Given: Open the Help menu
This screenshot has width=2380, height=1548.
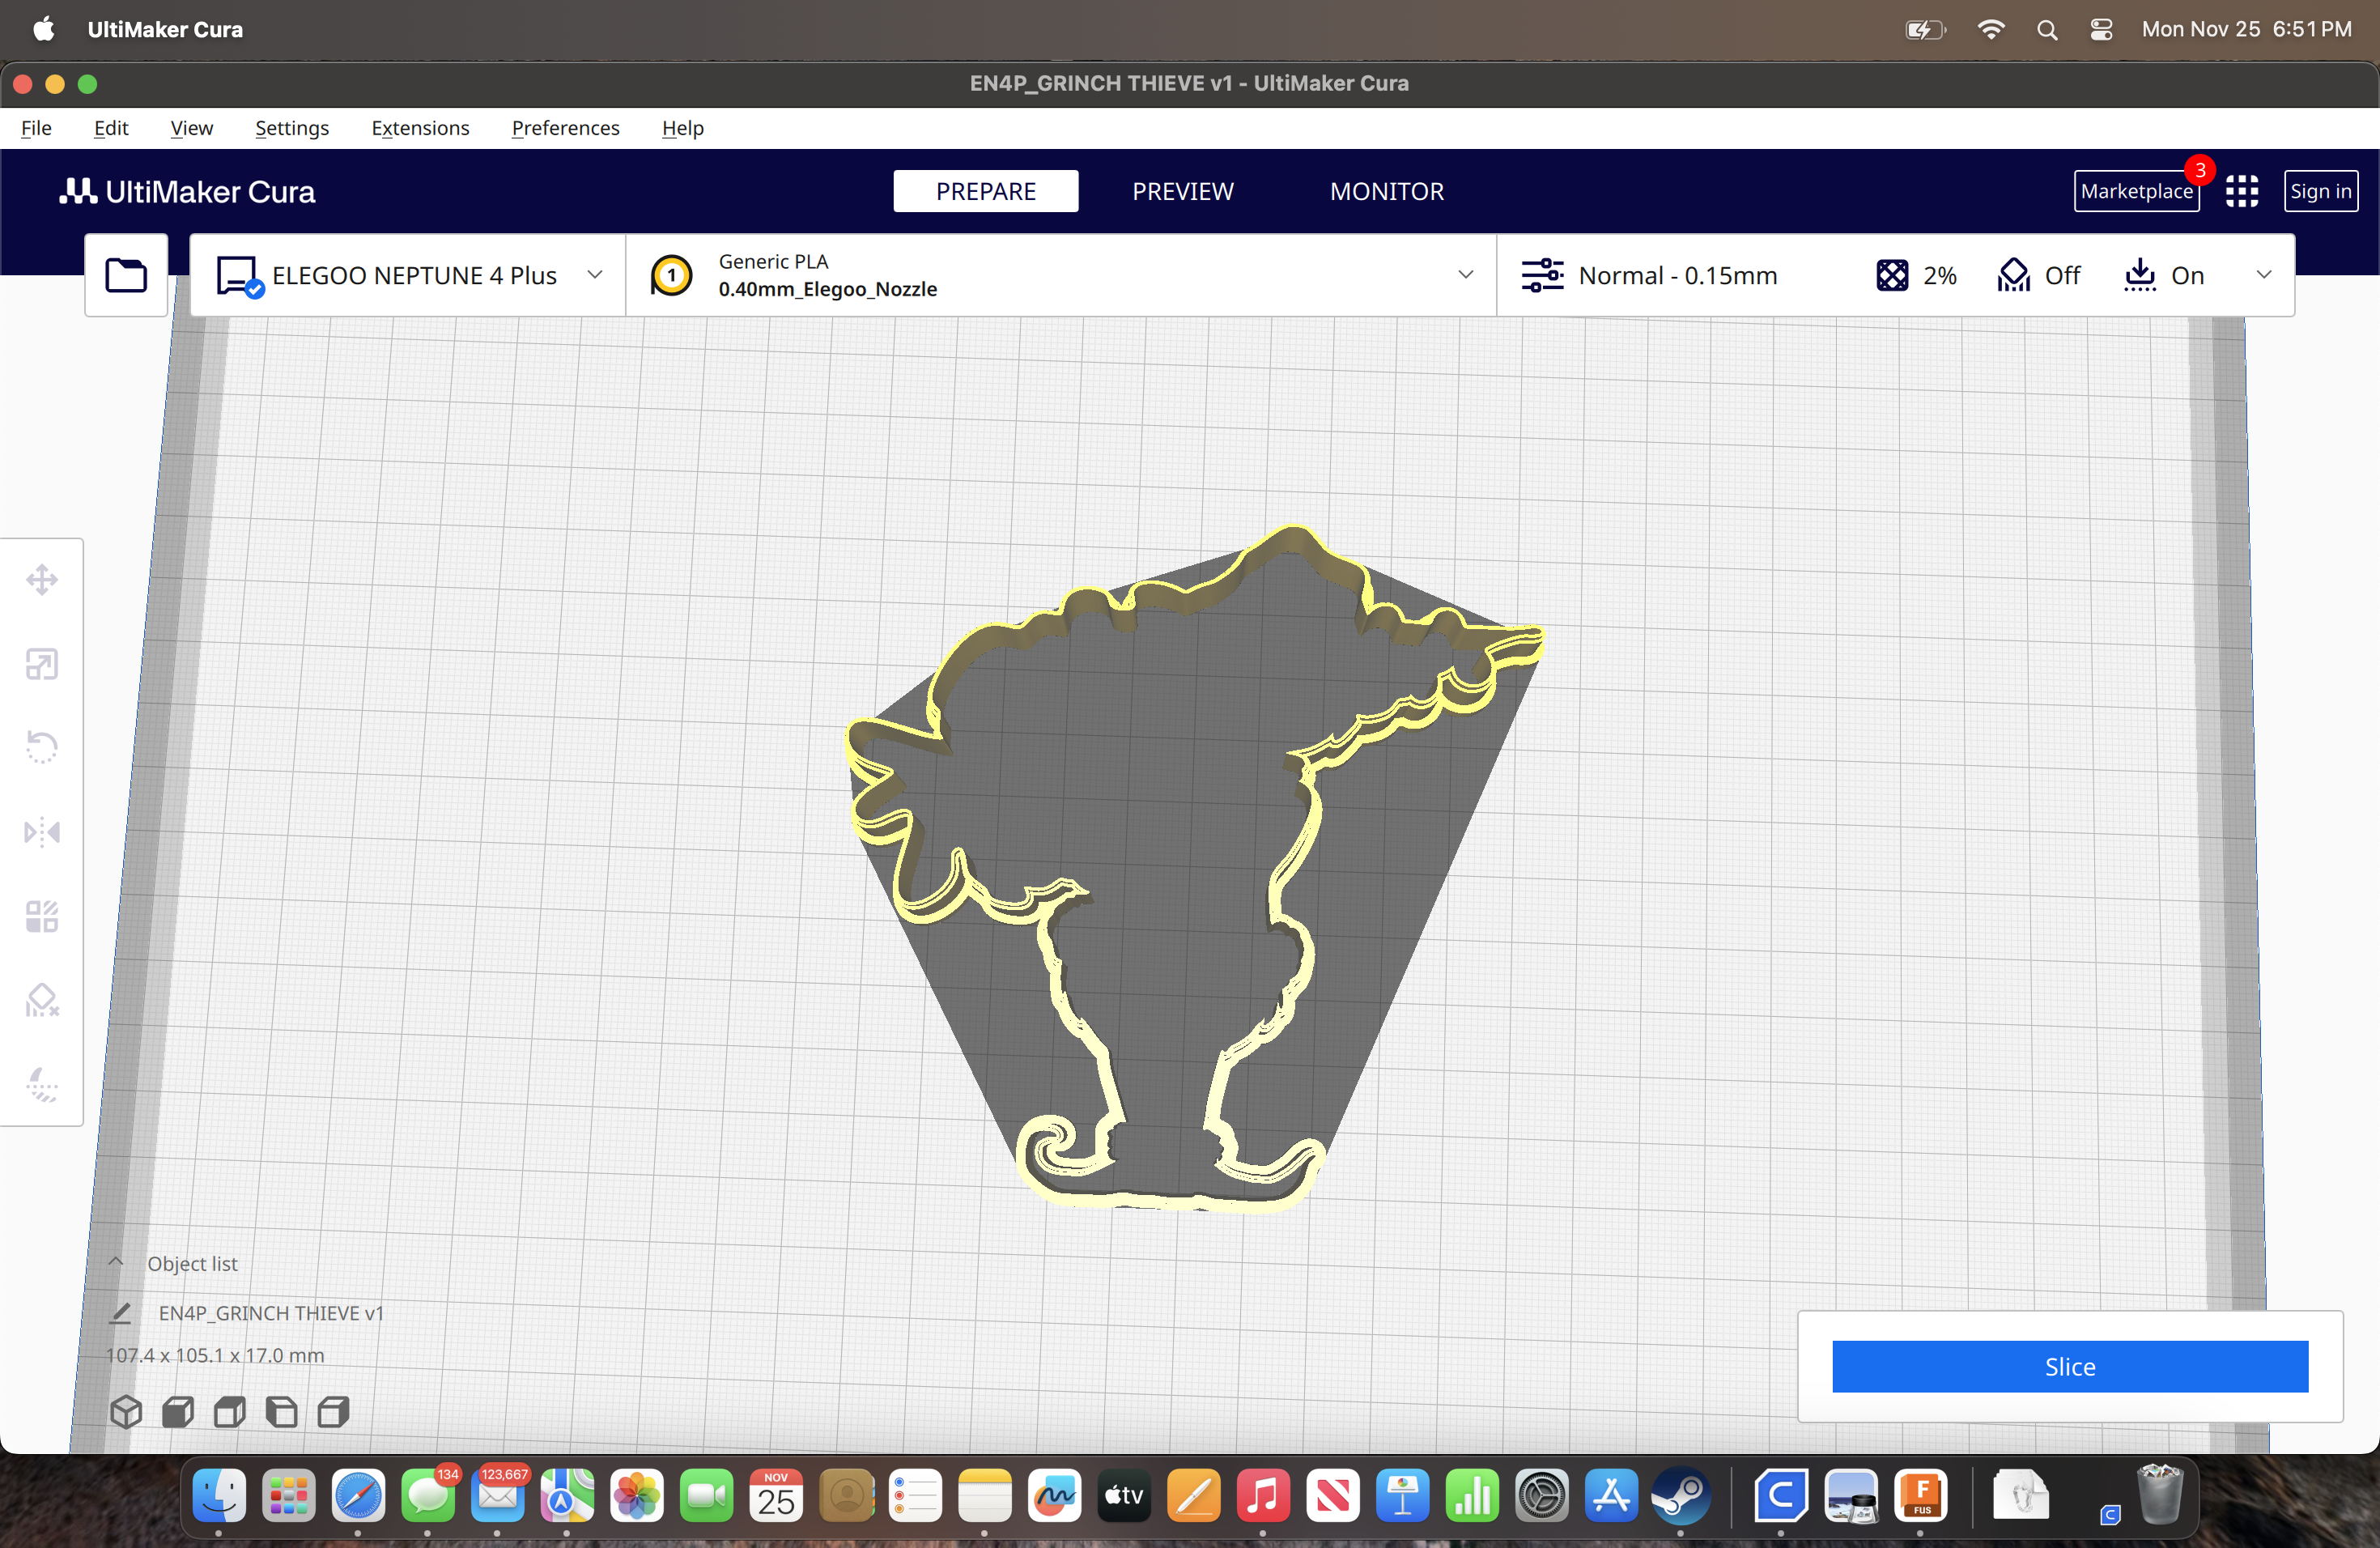Looking at the screenshot, I should pyautogui.click(x=683, y=128).
